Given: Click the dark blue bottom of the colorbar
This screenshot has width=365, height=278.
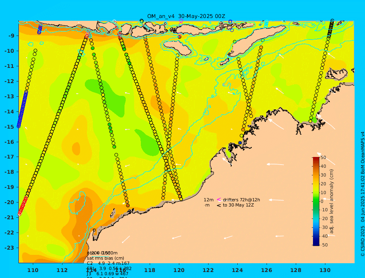Looking at the screenshot, I should pyautogui.click(x=316, y=243).
